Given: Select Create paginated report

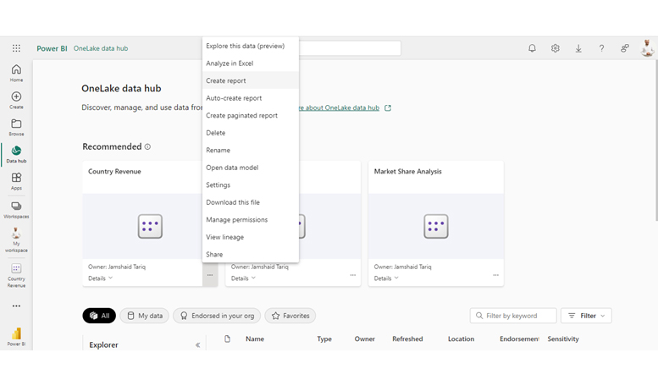Looking at the screenshot, I should (x=251, y=115).
